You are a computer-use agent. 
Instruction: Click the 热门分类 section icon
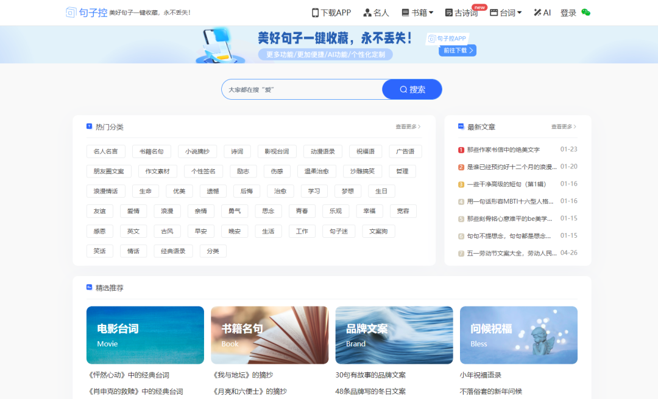(x=89, y=126)
